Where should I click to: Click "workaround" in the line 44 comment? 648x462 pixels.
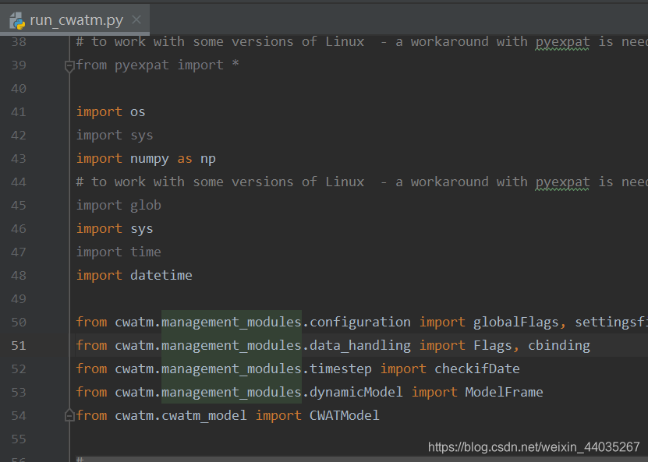tap(450, 182)
